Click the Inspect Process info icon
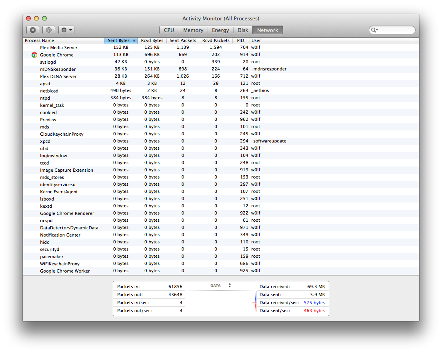 click(x=49, y=30)
